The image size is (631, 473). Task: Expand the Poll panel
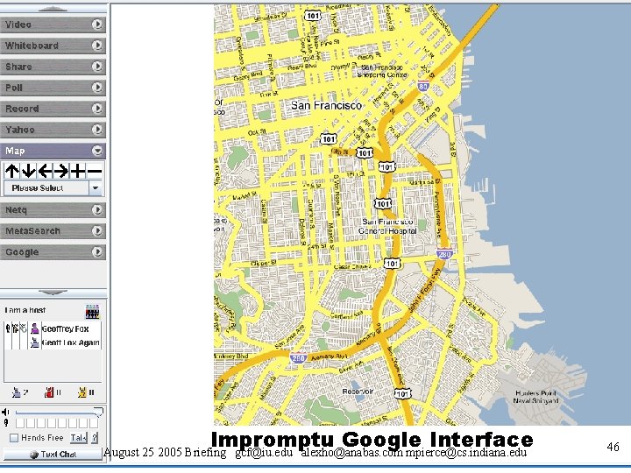click(x=53, y=88)
